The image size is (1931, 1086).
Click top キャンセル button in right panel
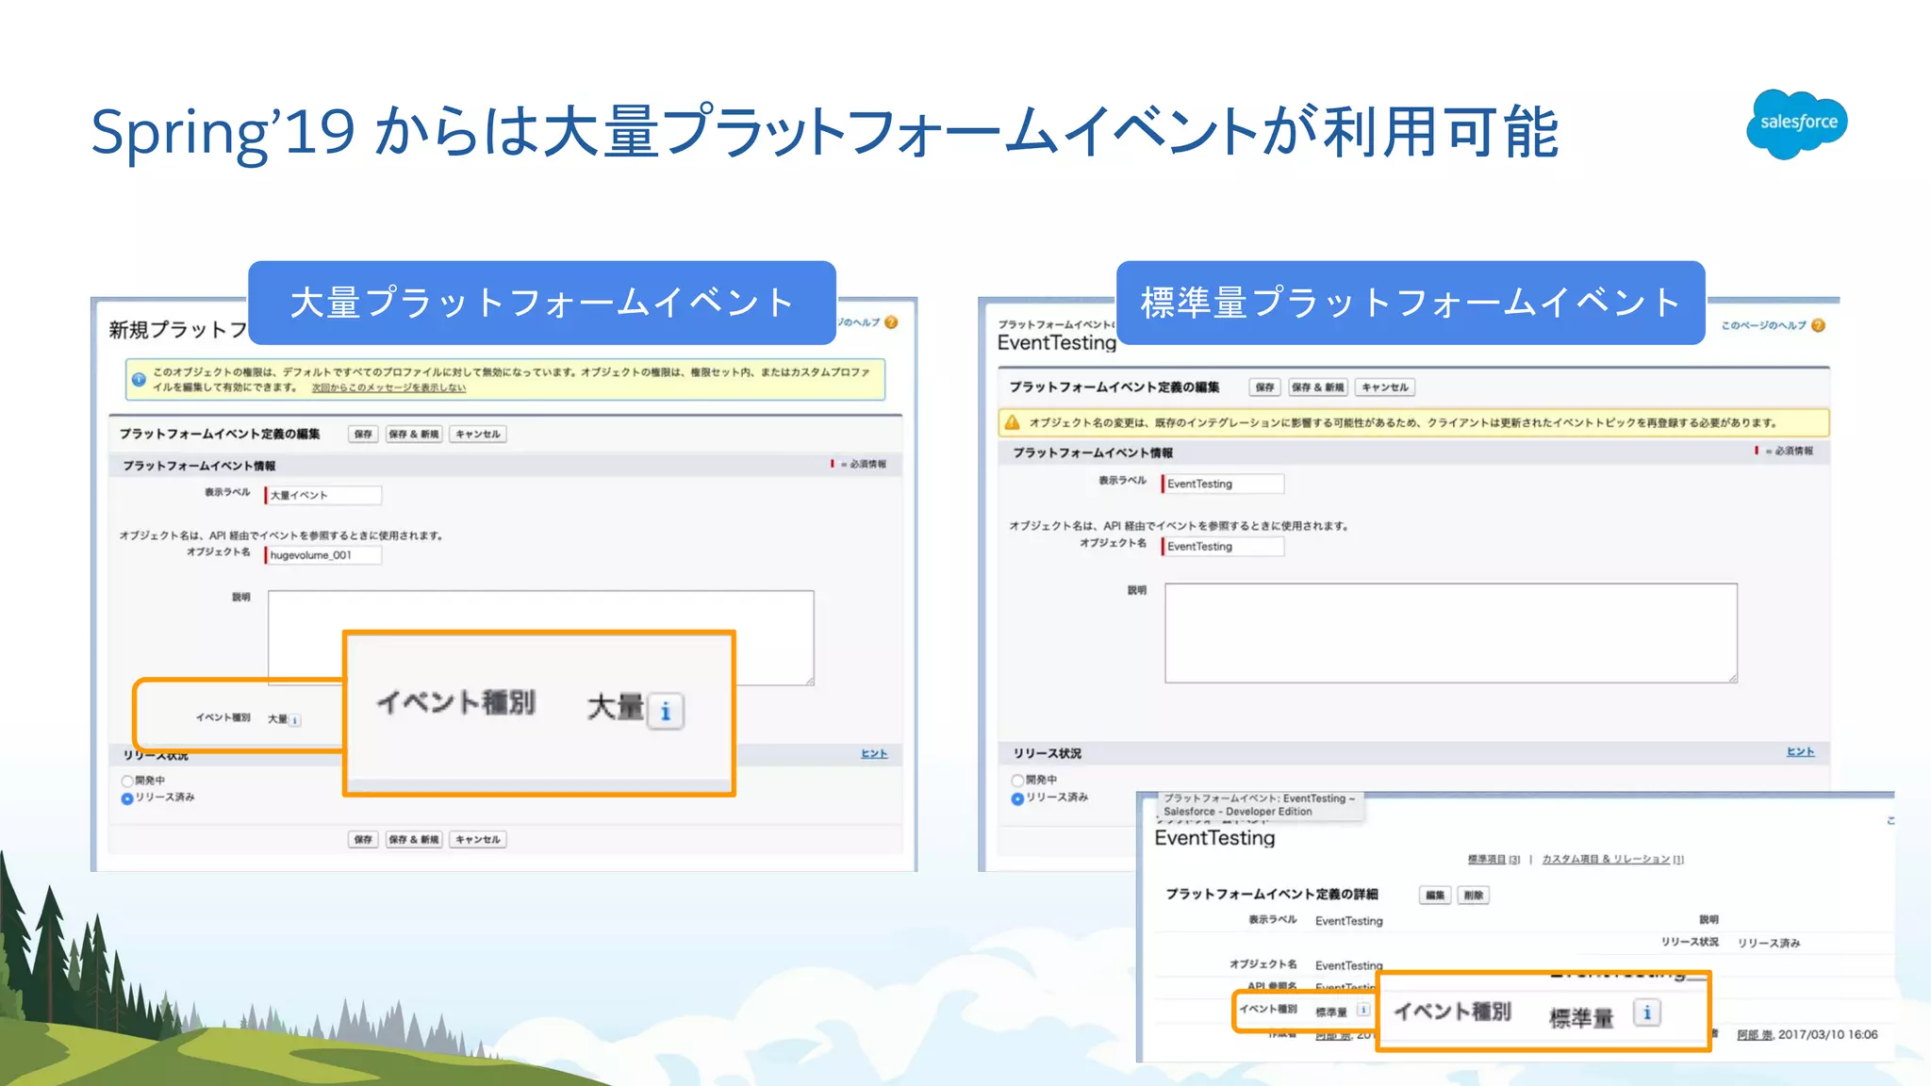(1384, 387)
